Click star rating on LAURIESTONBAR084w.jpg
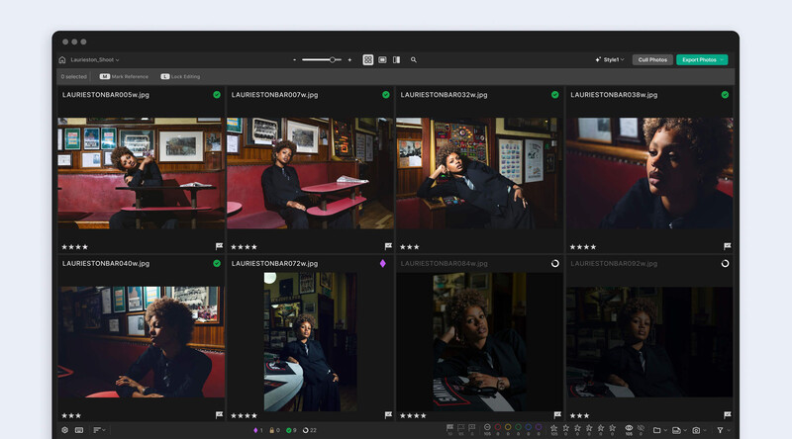792x439 pixels. click(413, 416)
